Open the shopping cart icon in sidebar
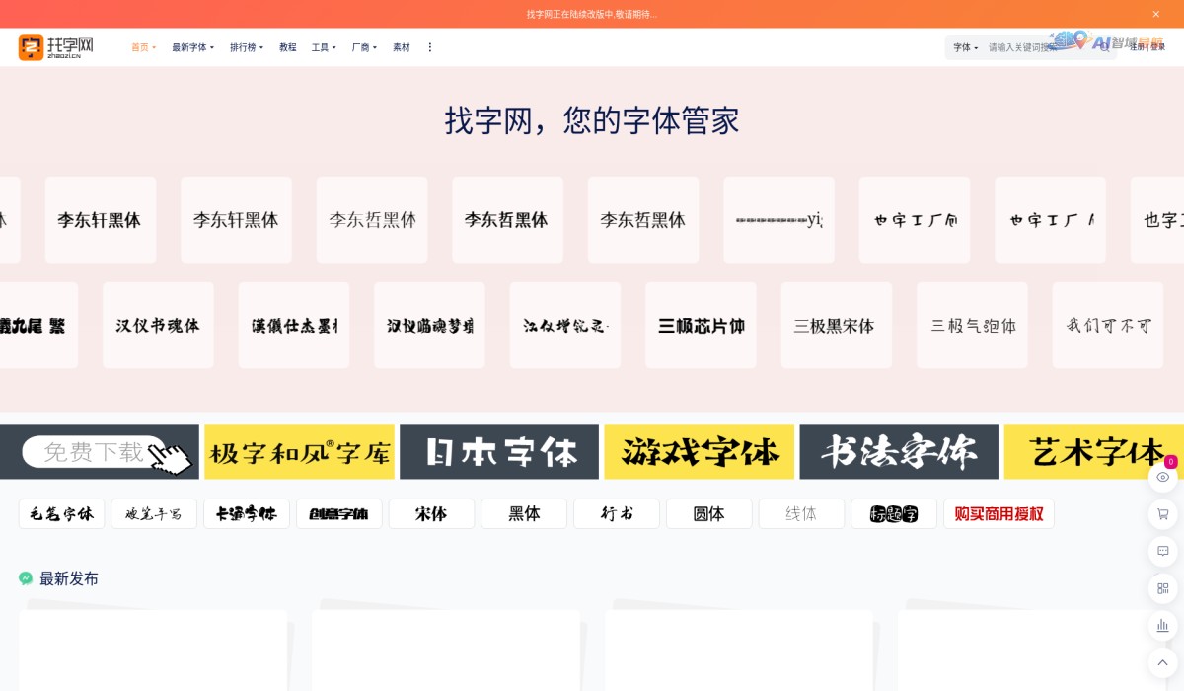 1162,514
